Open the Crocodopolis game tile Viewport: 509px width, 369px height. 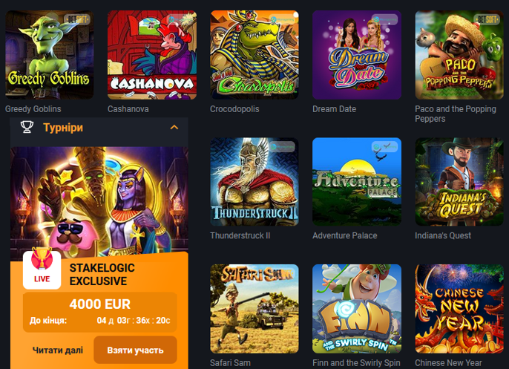254,55
